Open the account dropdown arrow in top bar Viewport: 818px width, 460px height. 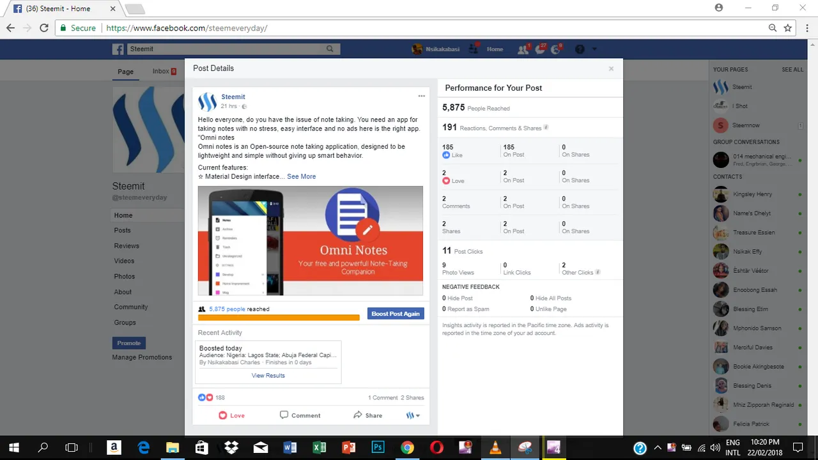(594, 49)
